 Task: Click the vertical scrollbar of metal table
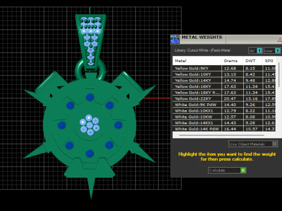(x=278, y=75)
